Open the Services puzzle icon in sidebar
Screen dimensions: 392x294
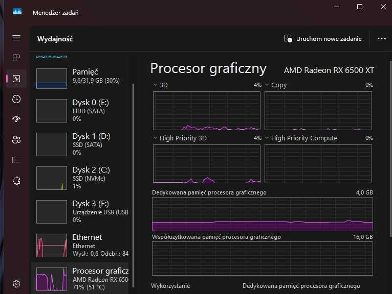(x=16, y=181)
